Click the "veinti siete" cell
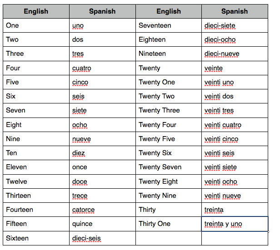280x250 pixels. 220,167
